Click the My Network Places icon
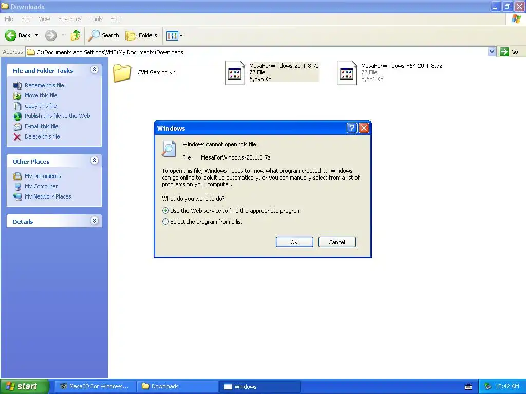526x394 pixels. (17, 196)
